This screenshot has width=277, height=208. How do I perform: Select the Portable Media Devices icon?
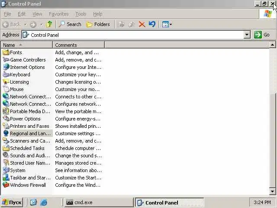pos(6,111)
